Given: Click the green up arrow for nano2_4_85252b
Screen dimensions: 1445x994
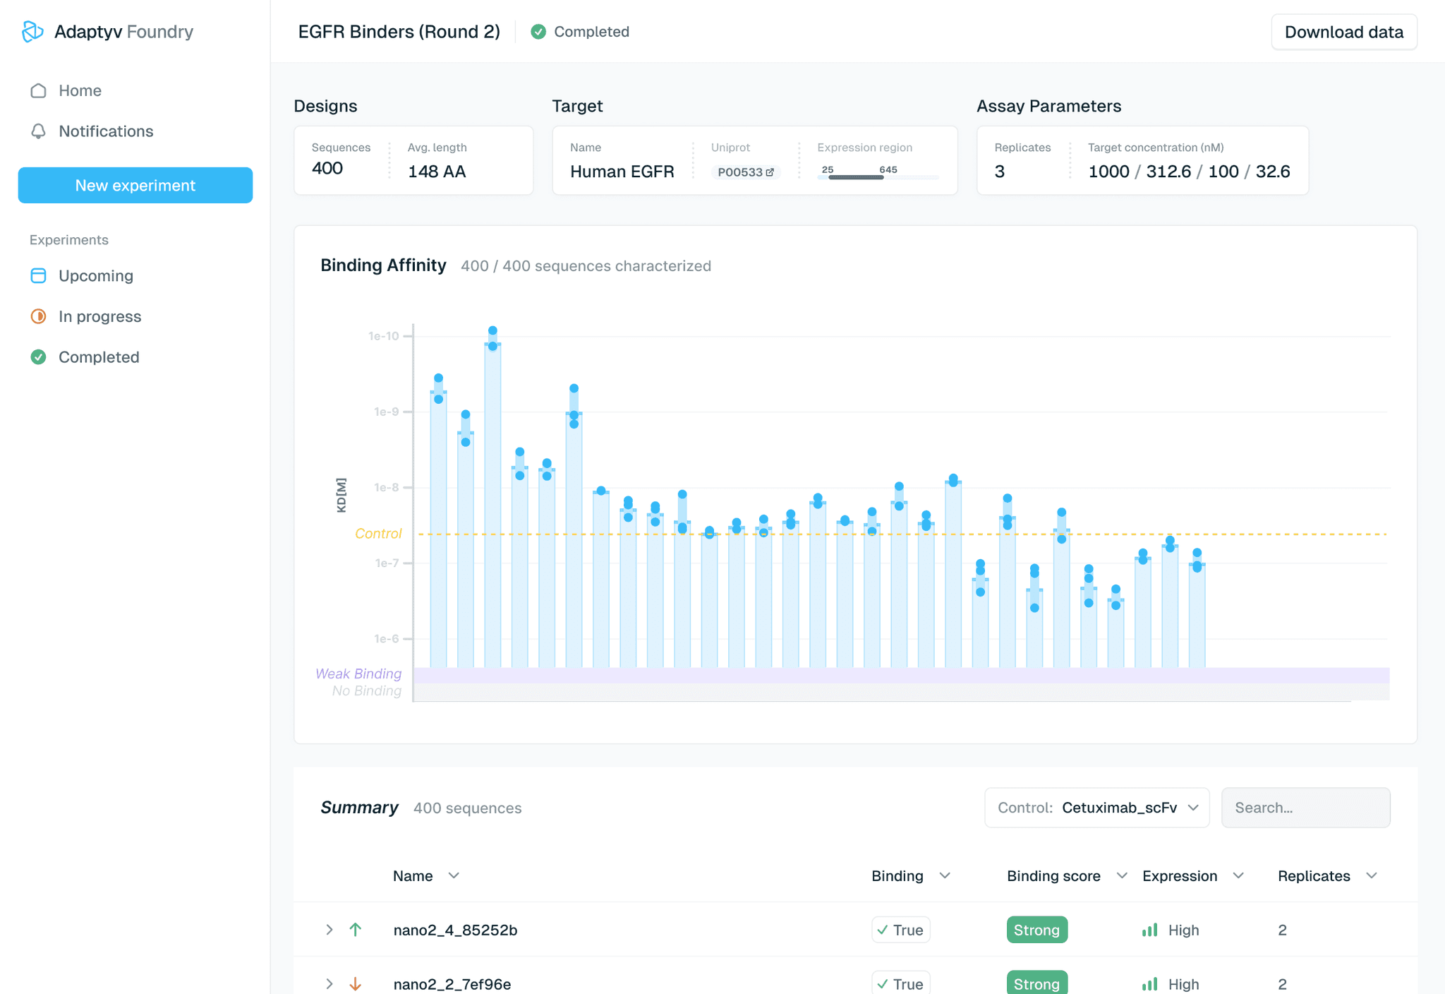Looking at the screenshot, I should 356,930.
